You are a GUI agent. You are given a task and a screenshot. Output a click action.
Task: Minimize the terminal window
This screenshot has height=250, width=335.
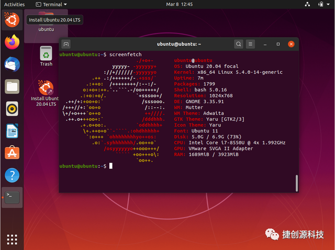265,44
